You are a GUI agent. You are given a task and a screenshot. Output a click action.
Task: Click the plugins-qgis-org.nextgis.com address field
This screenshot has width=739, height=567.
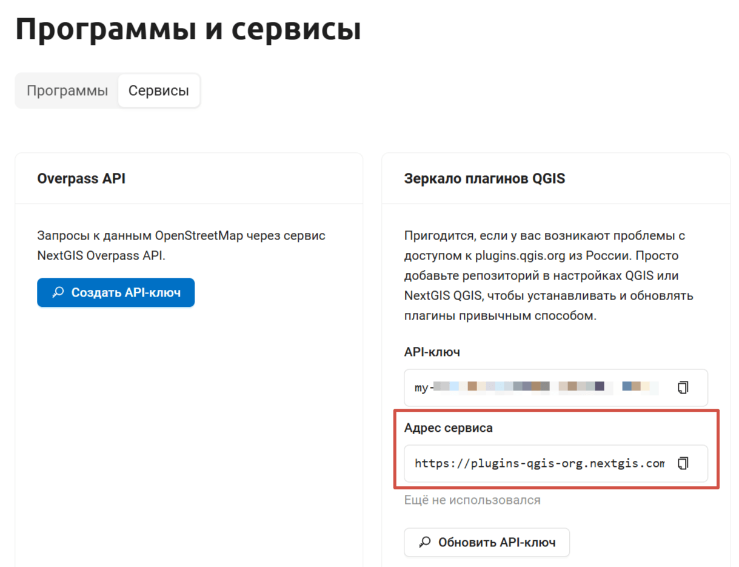[x=556, y=463]
